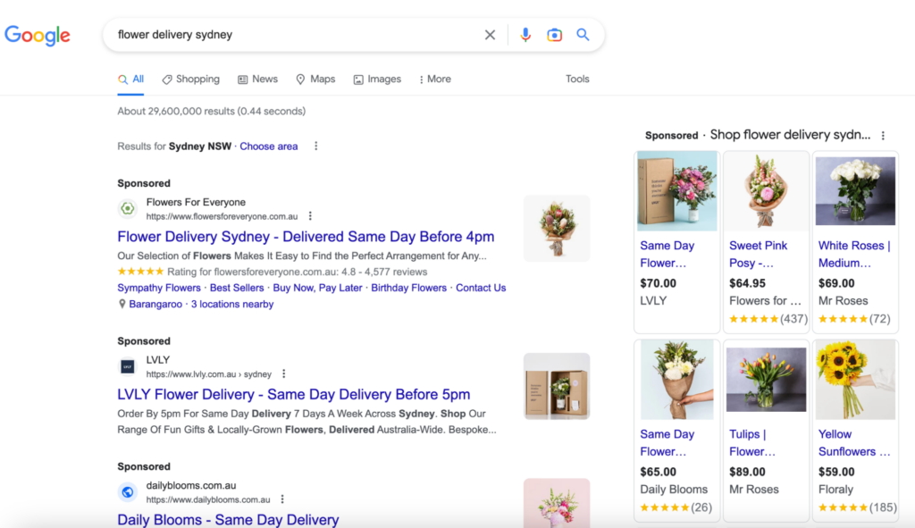Clear the search query with the X icon
The image size is (915, 528).
click(x=490, y=35)
